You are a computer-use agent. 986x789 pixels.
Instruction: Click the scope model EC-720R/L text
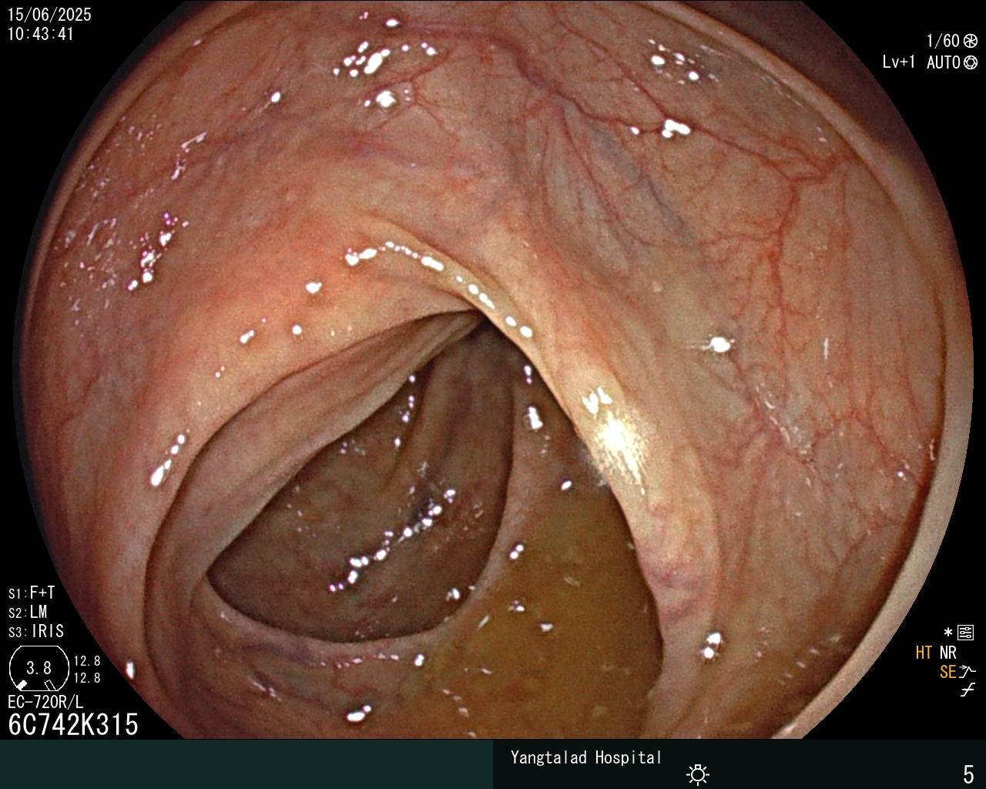pyautogui.click(x=45, y=702)
